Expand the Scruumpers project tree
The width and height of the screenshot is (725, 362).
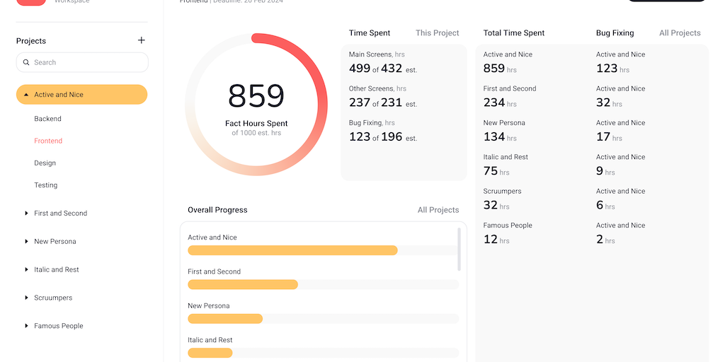click(26, 298)
